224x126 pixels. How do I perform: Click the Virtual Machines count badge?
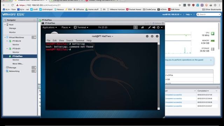pos(34,37)
